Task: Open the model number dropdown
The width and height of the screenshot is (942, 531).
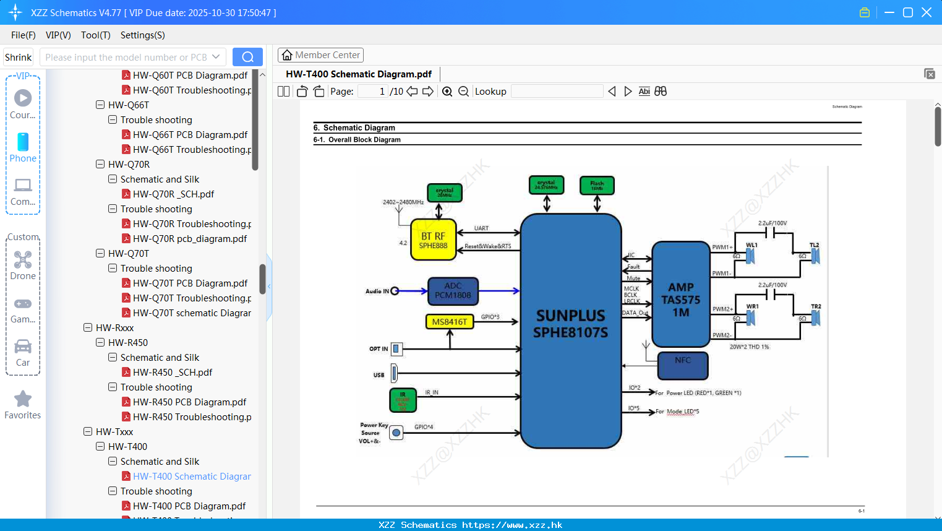Action: [x=216, y=57]
